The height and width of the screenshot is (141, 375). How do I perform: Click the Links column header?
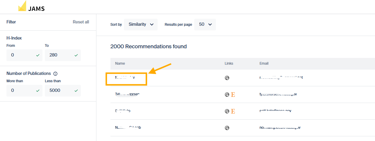[229, 63]
